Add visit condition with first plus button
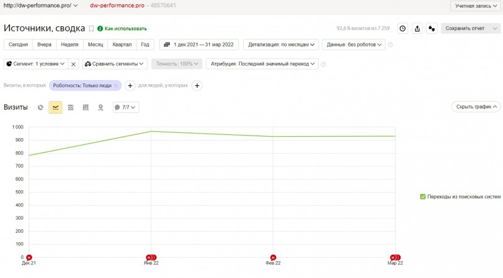 (x=130, y=85)
